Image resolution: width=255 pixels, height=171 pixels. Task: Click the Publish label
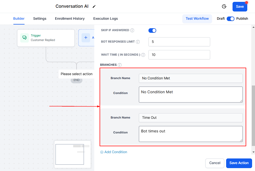click(242, 19)
